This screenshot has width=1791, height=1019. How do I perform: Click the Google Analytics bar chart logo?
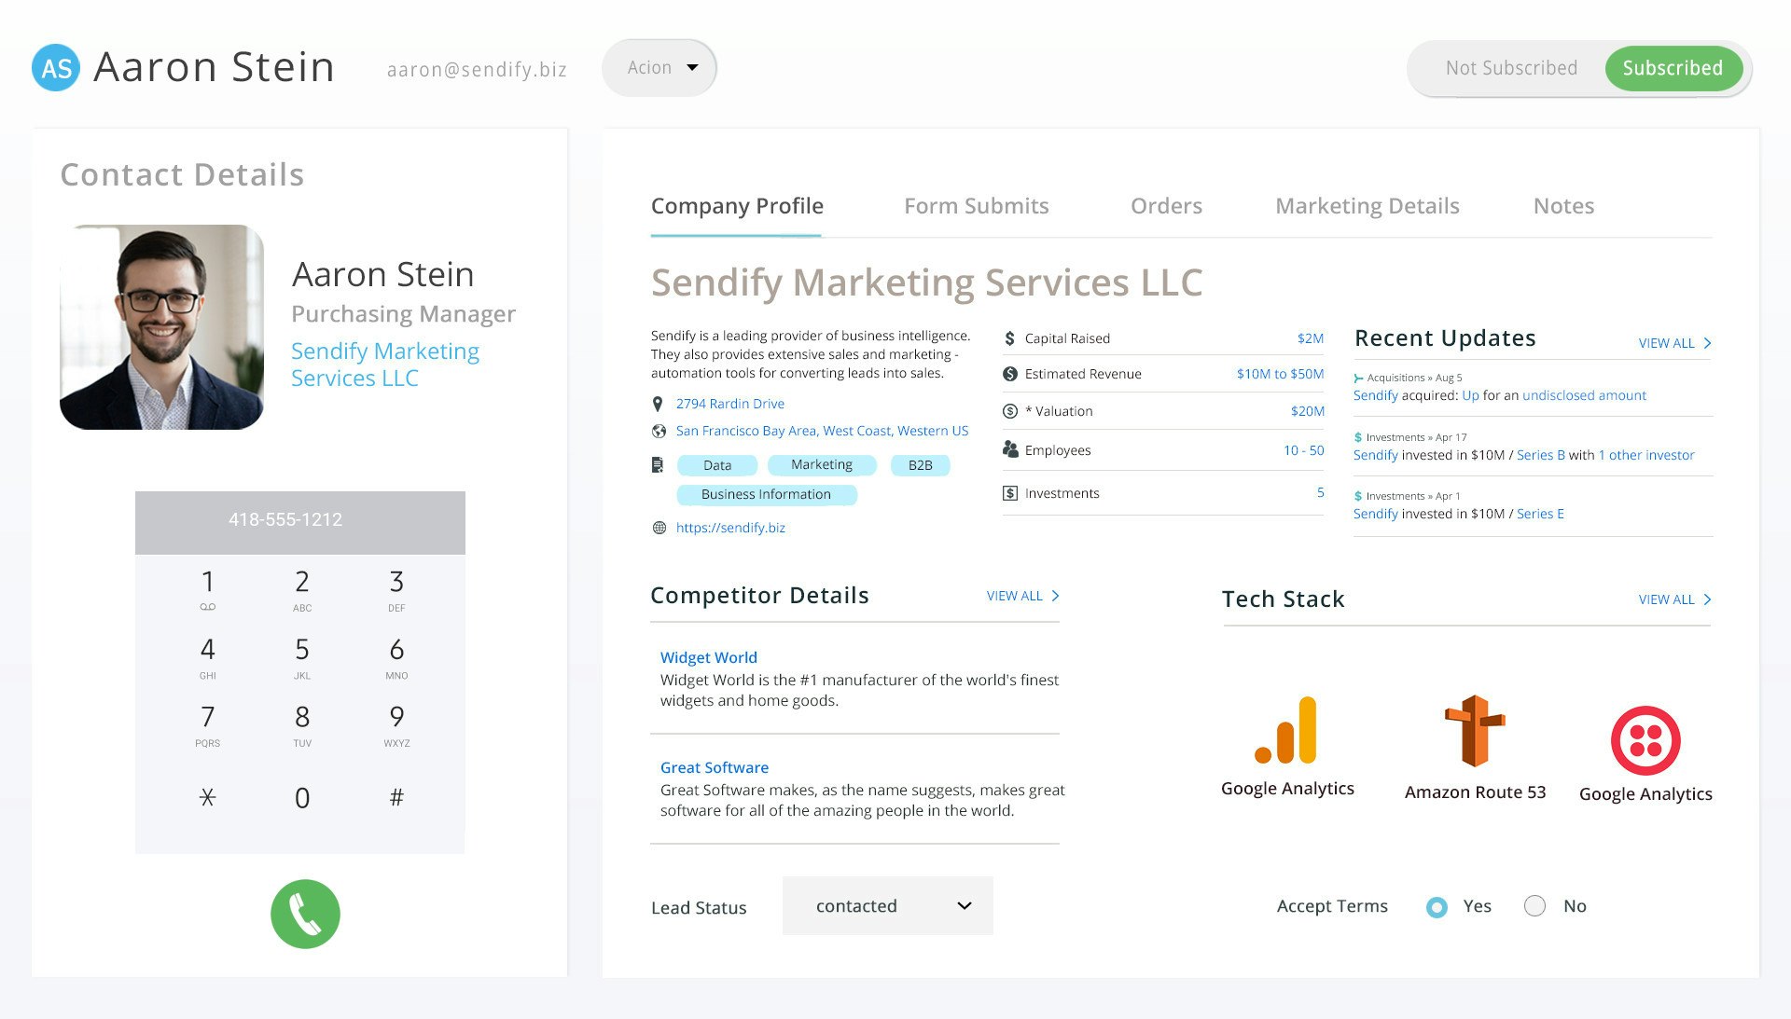[1286, 731]
